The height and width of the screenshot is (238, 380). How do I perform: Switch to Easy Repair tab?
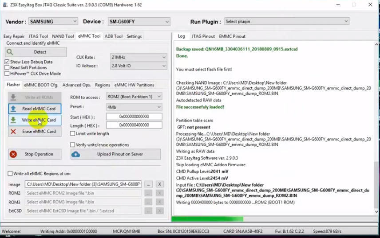[x=14, y=36]
